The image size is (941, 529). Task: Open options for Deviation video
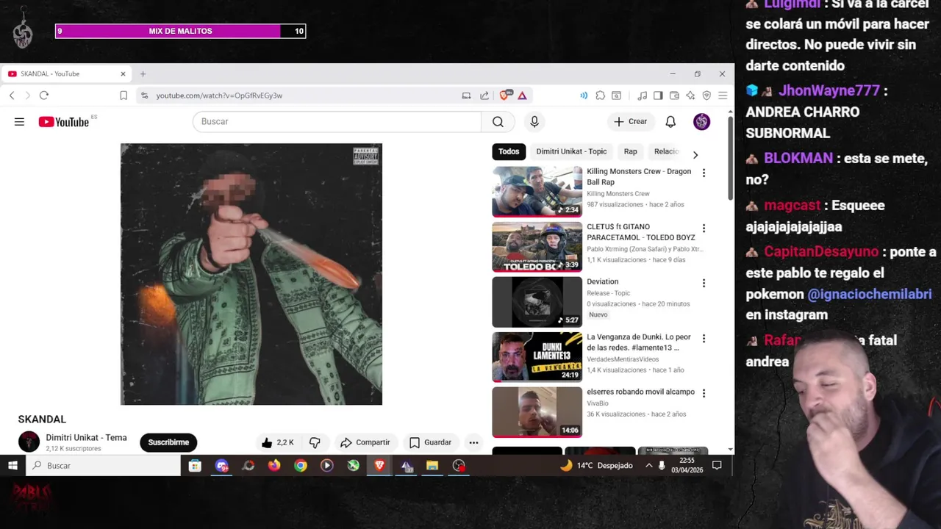pos(704,283)
